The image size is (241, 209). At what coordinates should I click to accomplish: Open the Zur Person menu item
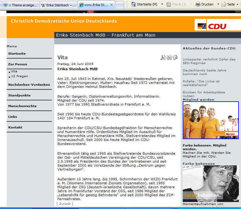tap(18, 64)
